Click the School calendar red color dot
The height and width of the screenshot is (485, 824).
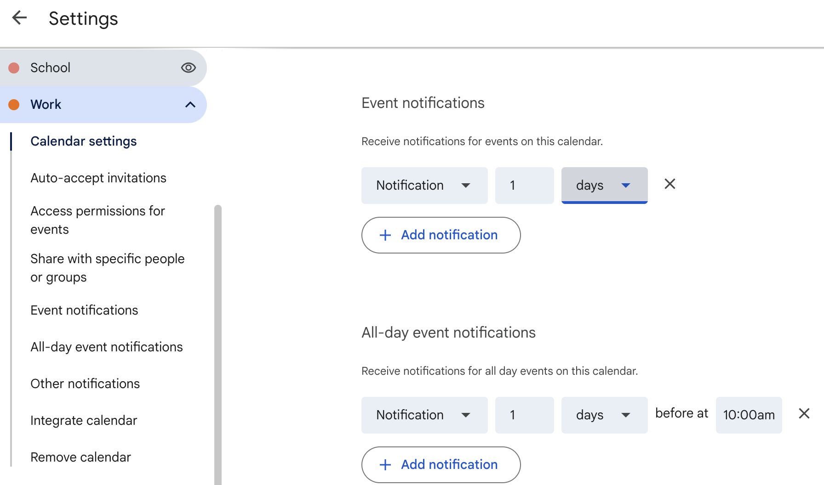click(14, 68)
